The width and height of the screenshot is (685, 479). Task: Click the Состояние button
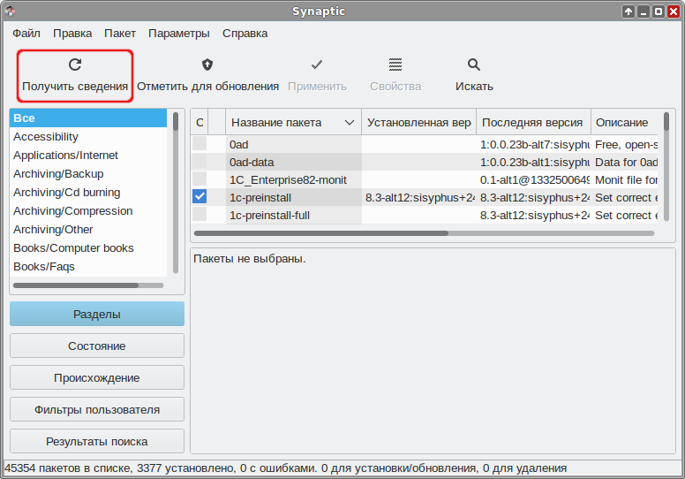pyautogui.click(x=97, y=346)
